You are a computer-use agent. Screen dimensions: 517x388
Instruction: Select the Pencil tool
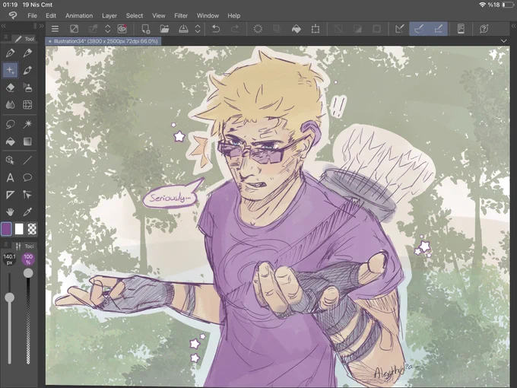27,52
